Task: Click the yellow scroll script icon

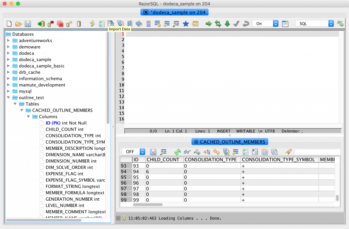Action: [x=92, y=24]
